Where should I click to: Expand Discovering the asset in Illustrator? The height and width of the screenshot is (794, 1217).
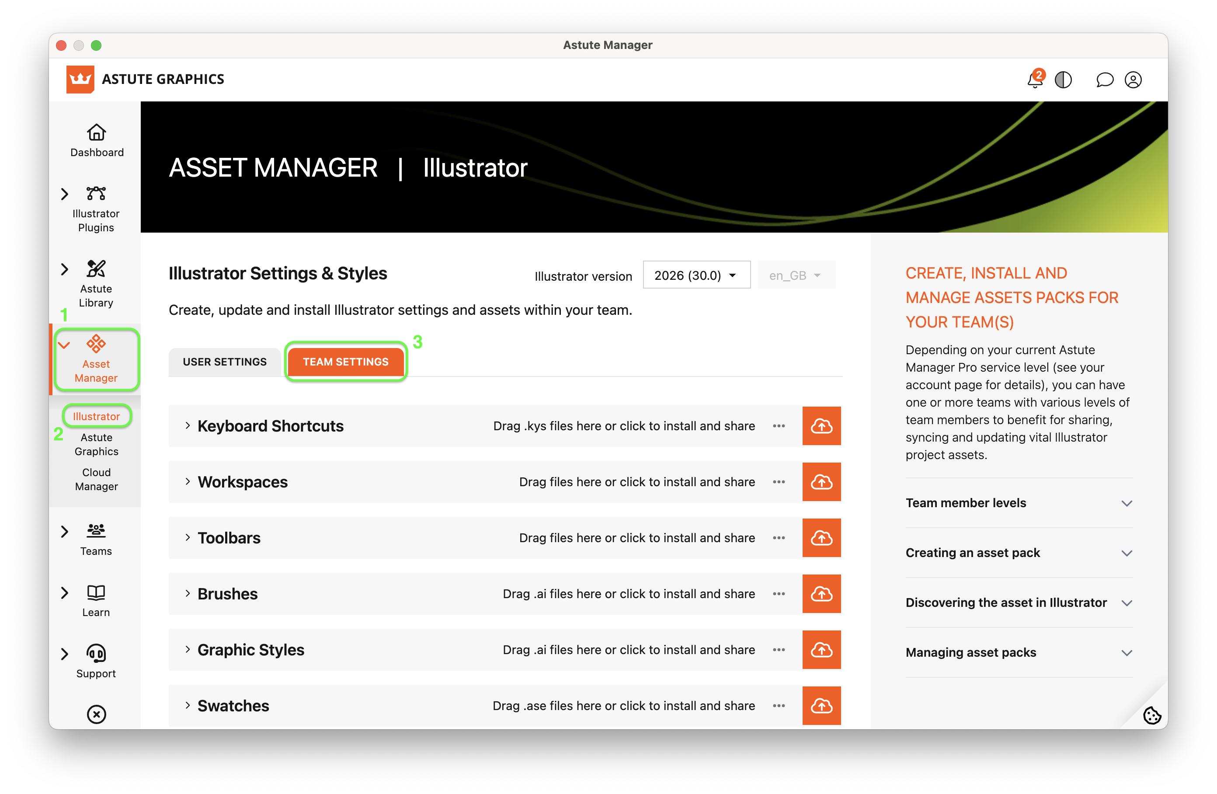coord(1019,602)
